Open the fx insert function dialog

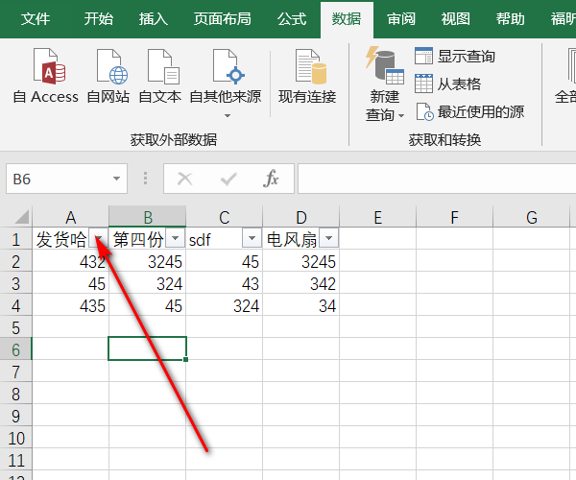click(x=271, y=179)
